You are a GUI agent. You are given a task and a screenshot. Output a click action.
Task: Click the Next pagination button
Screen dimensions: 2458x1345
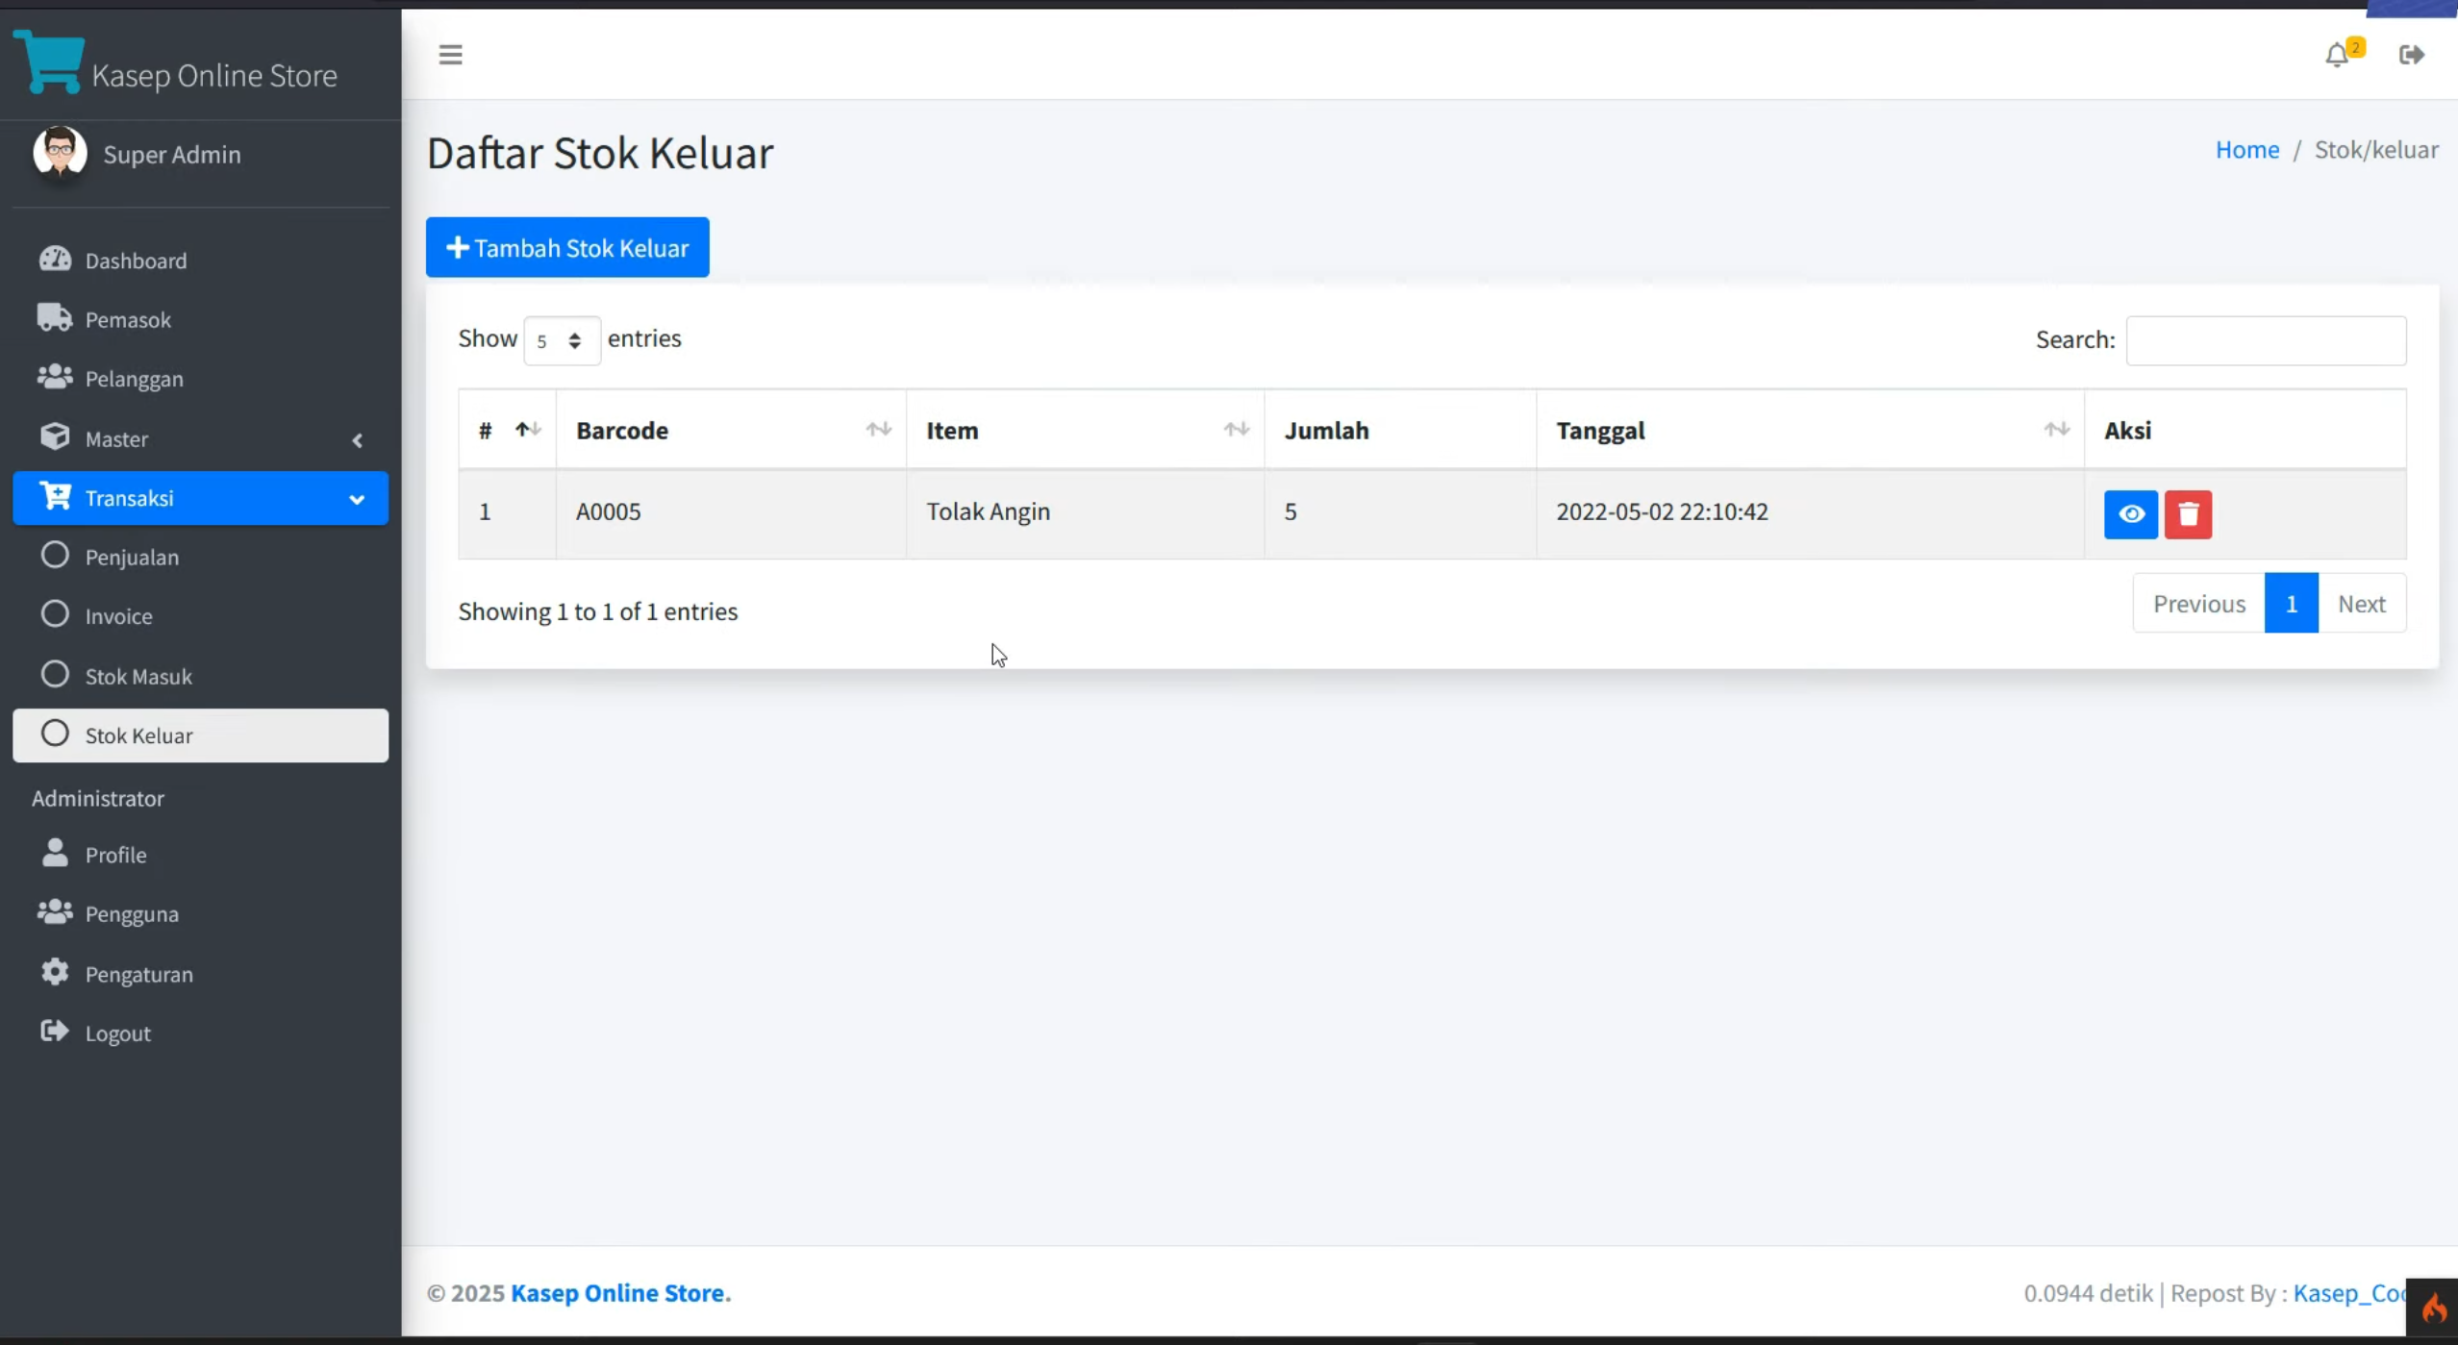[x=2362, y=604]
